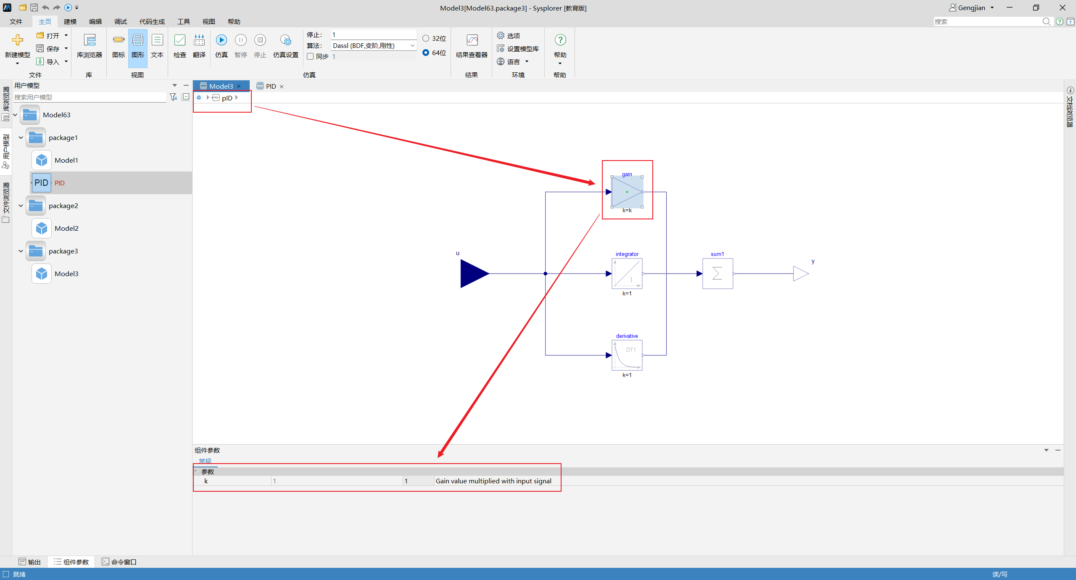This screenshot has width=1076, height=580.
Task: Open the 结果查看器 result viewer
Action: click(472, 40)
